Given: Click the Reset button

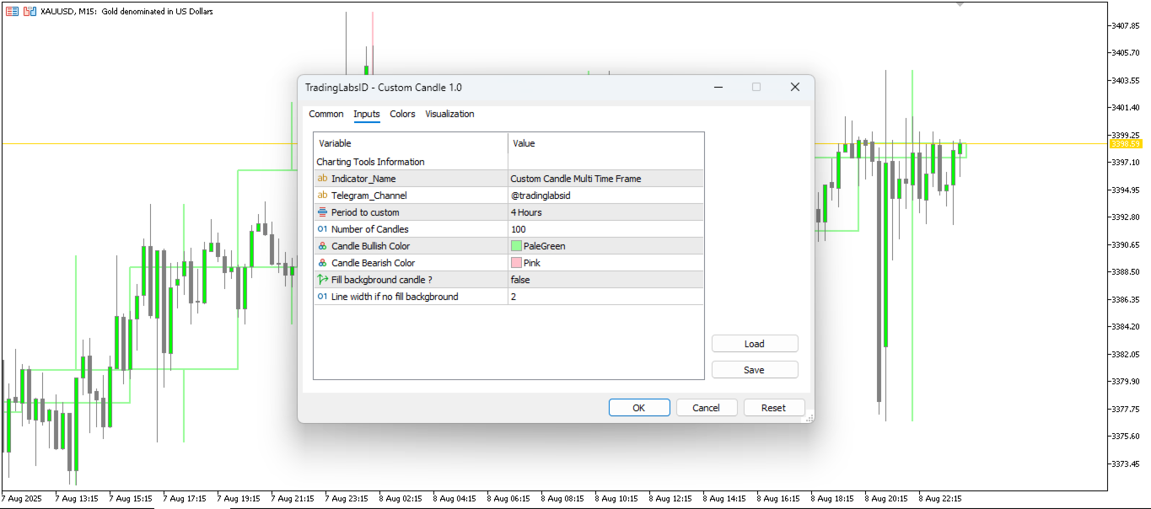Looking at the screenshot, I should click(x=774, y=408).
